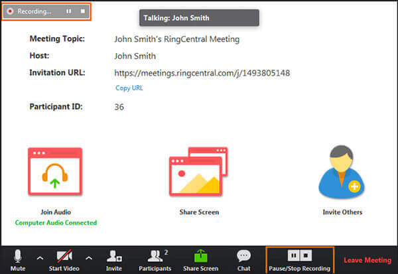
Task: Expand audio options arrow next to Mute
Action: (40, 258)
